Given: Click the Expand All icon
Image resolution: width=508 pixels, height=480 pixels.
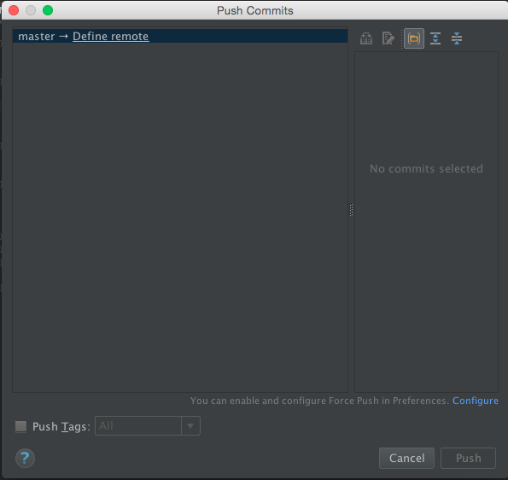Looking at the screenshot, I should coord(435,38).
